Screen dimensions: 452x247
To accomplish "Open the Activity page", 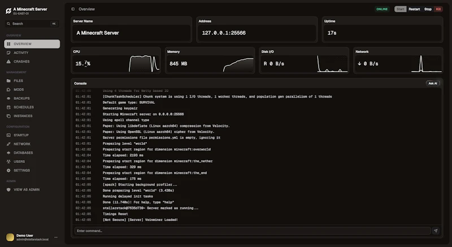I will click(32, 52).
